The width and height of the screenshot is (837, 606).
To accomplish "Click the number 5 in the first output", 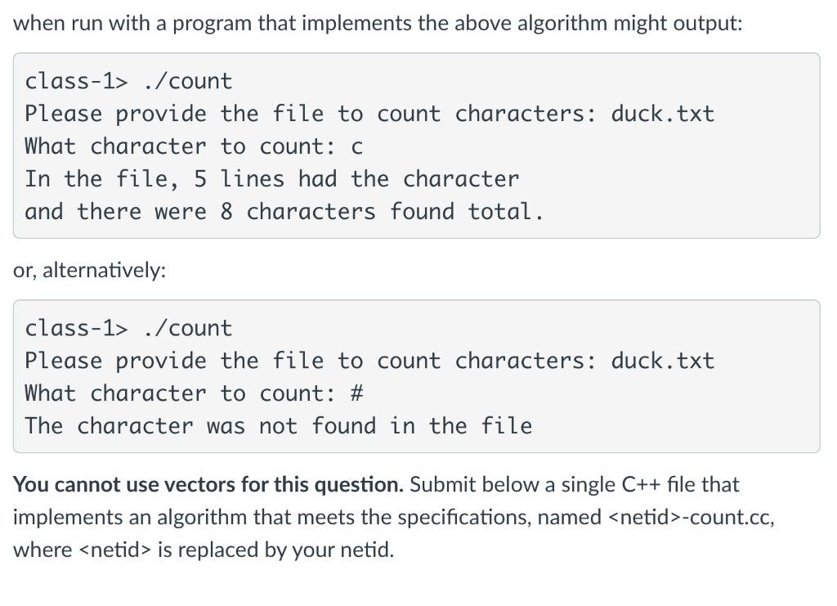I will (x=200, y=179).
